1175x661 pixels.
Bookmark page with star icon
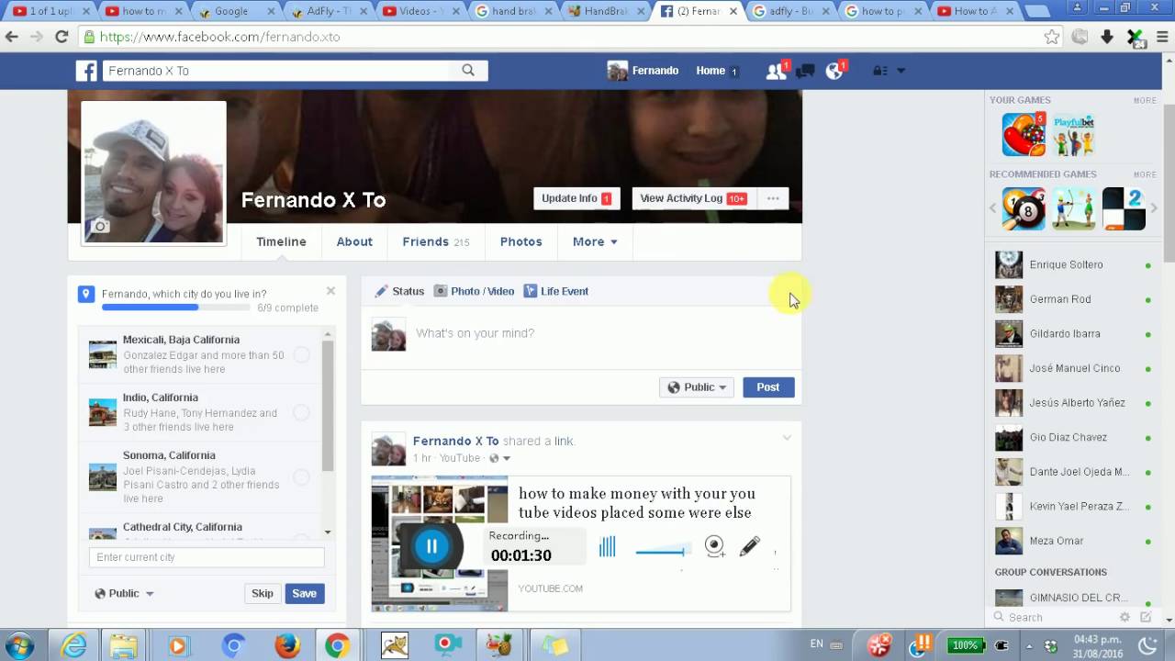[1052, 37]
